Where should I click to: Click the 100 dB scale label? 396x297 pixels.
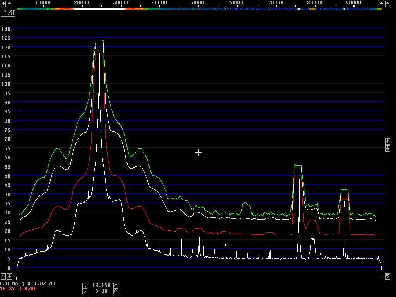point(6,84)
